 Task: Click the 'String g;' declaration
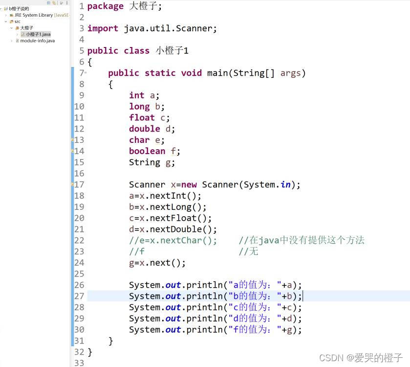[x=152, y=162]
